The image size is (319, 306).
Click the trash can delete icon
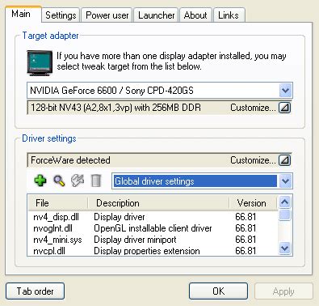tap(96, 181)
